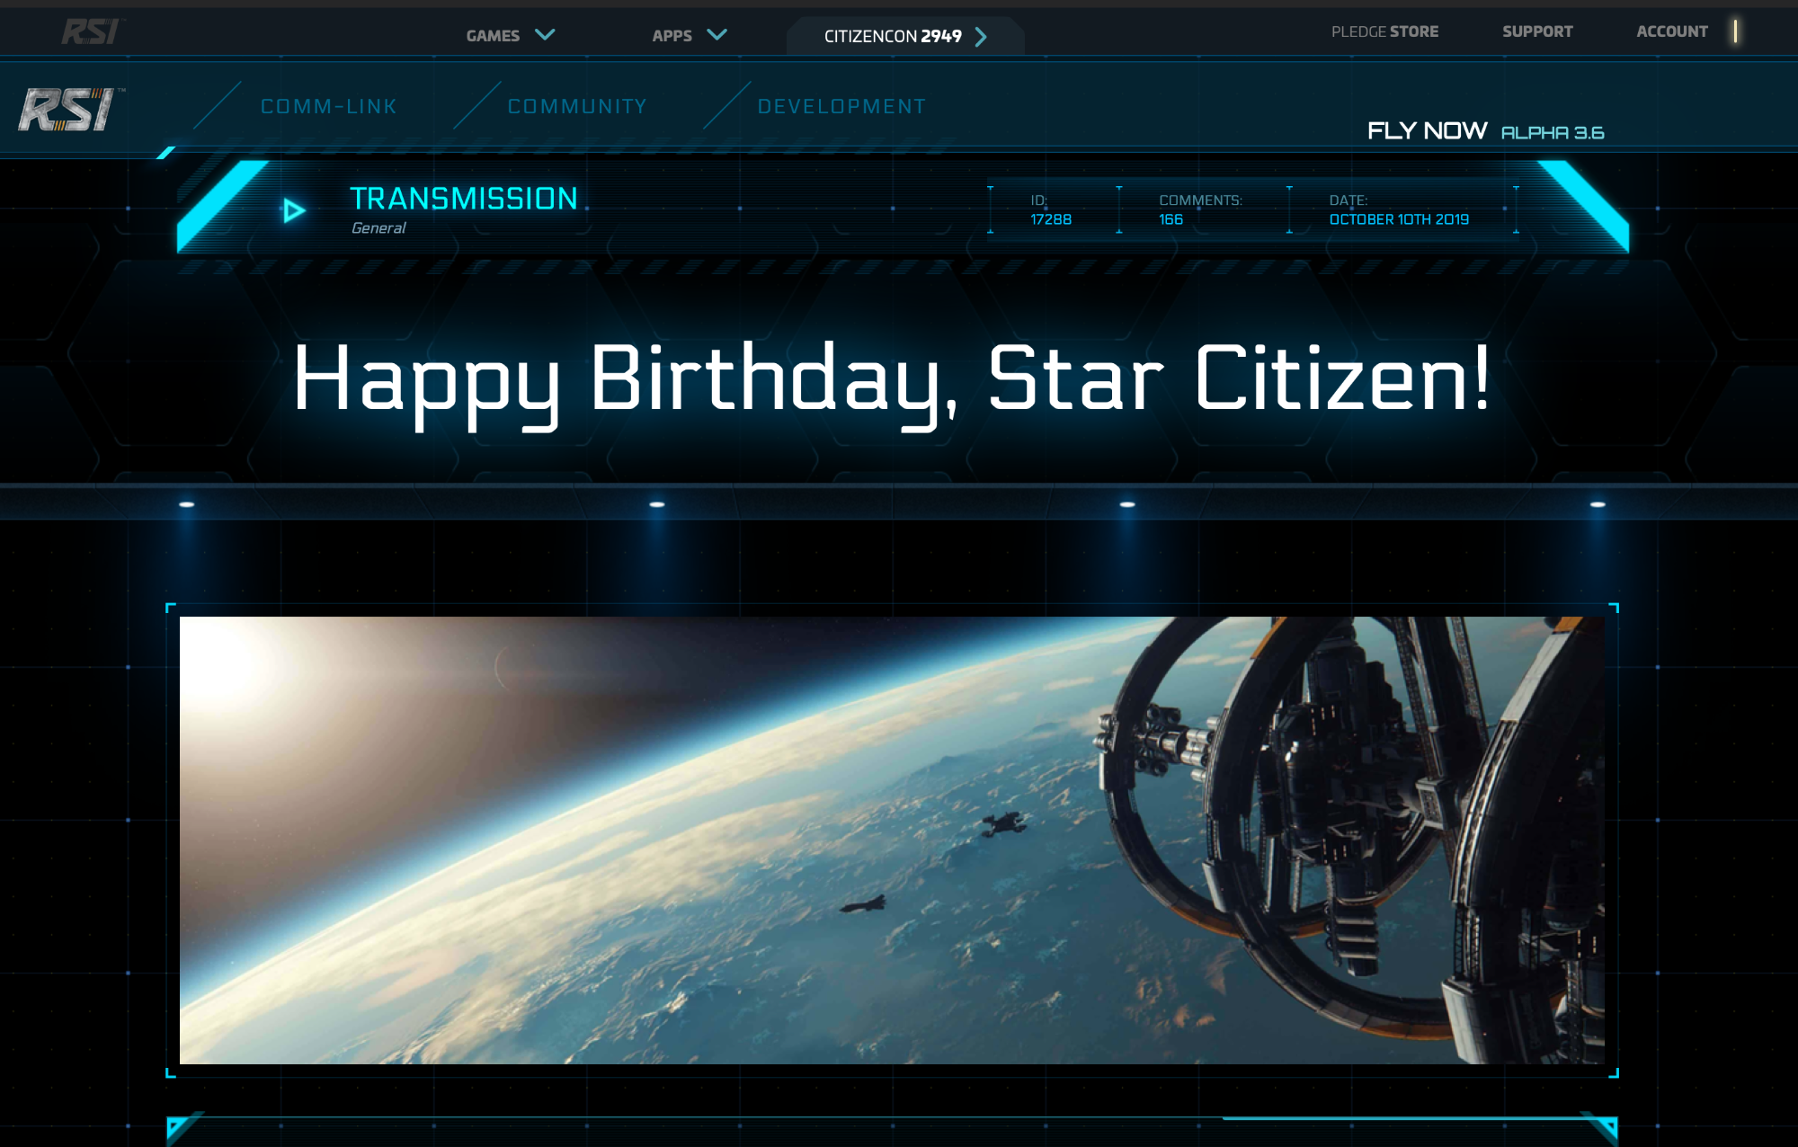Open the Apps menu
Image resolution: width=1798 pixels, height=1147 pixels.
pyautogui.click(x=672, y=36)
